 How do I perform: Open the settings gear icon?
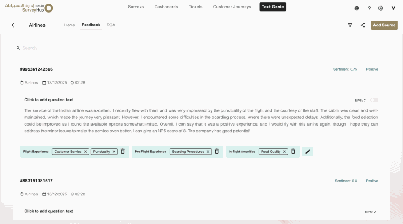point(381,8)
